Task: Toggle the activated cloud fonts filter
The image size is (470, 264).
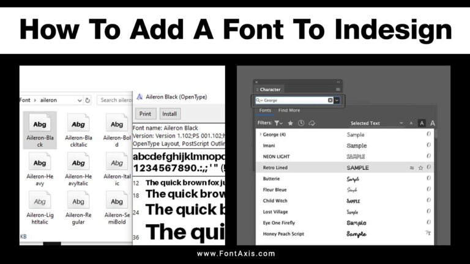Action: (x=311, y=123)
